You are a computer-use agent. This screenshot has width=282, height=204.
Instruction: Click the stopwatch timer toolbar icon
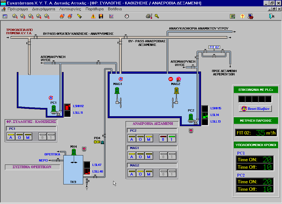click(x=127, y=16)
